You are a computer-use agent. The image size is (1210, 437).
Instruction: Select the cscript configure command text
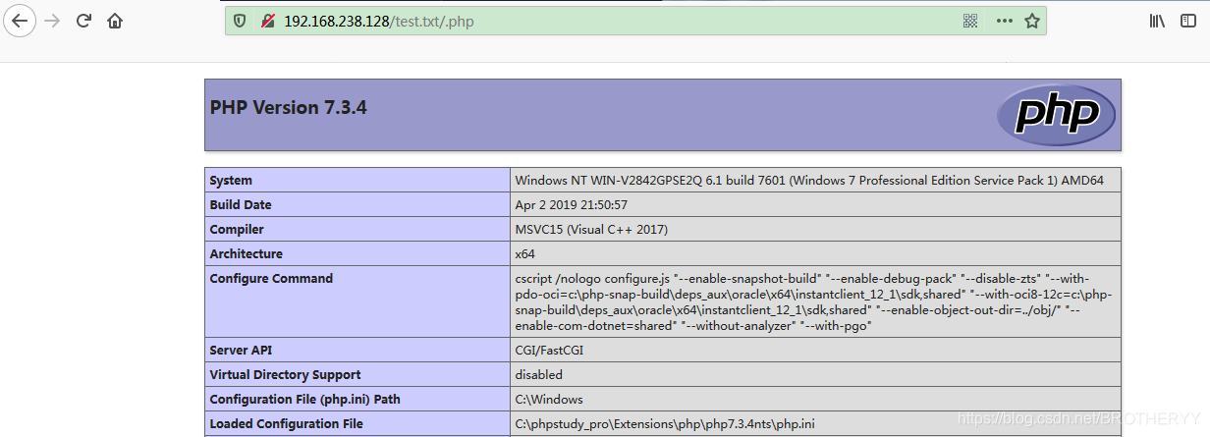point(814,302)
